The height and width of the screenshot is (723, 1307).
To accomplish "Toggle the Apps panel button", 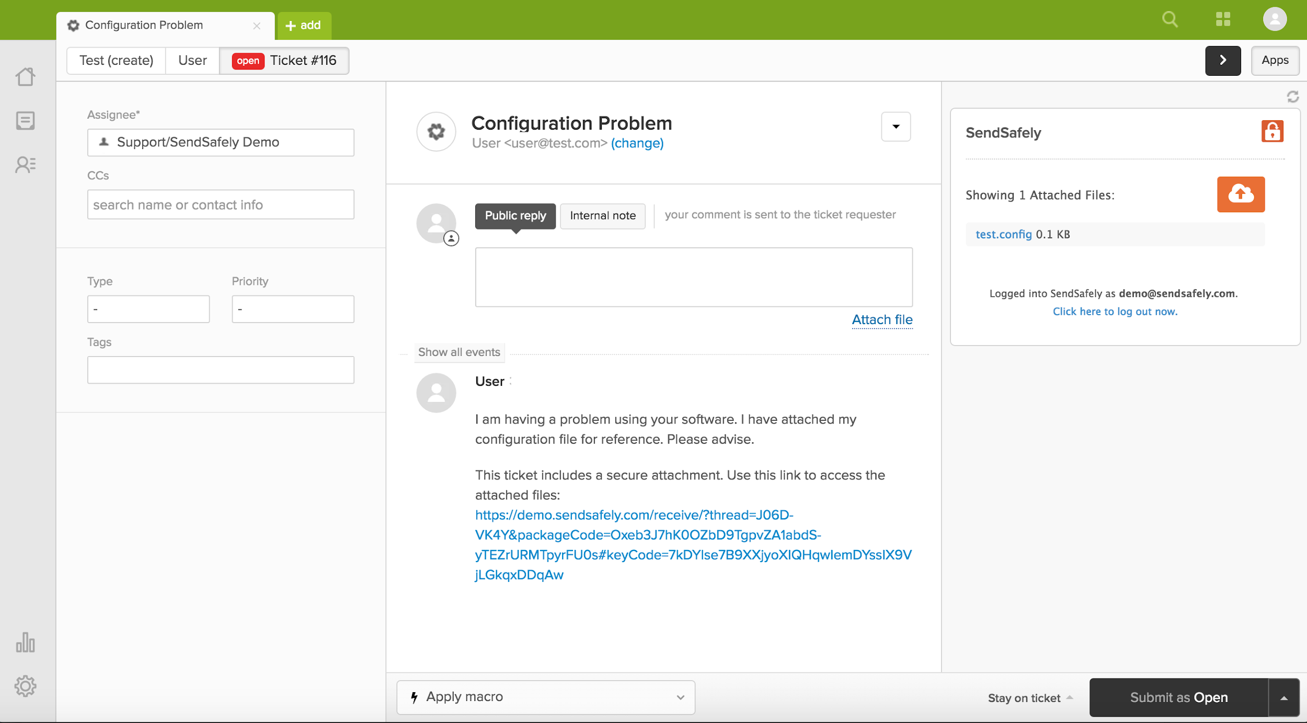I will click(1275, 61).
